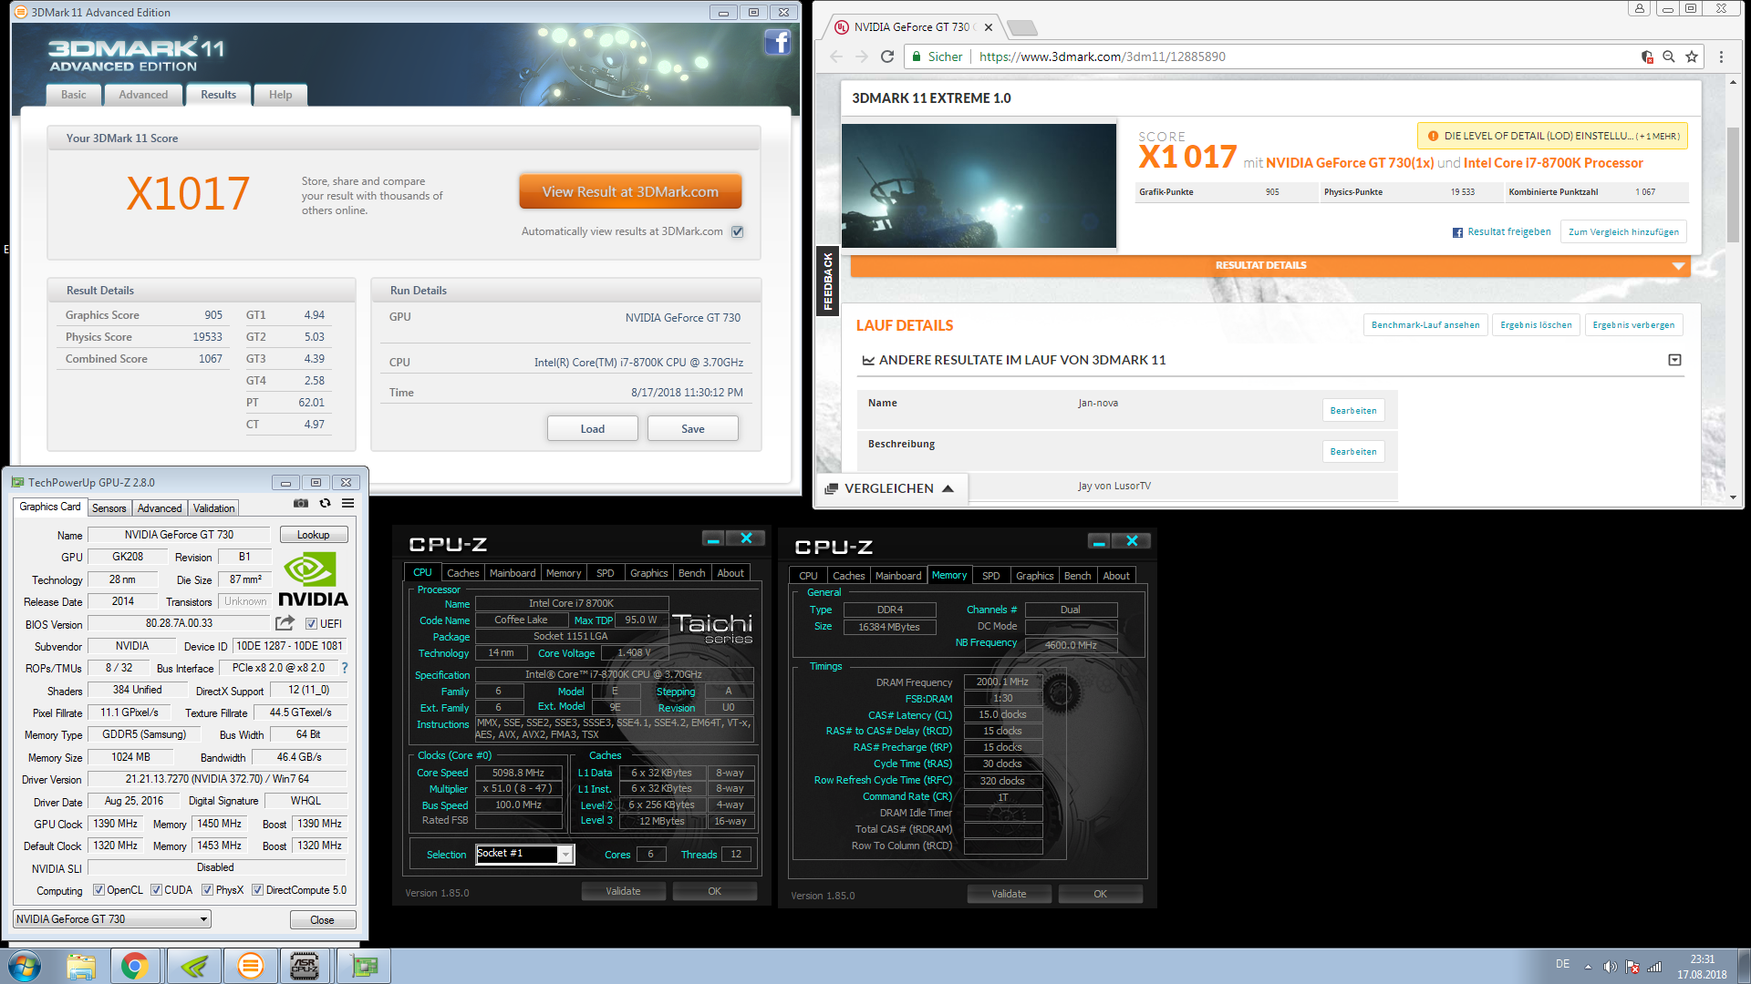The height and width of the screenshot is (984, 1751).
Task: Click the zoom magnifier icon in address bar
Action: click(x=1669, y=56)
